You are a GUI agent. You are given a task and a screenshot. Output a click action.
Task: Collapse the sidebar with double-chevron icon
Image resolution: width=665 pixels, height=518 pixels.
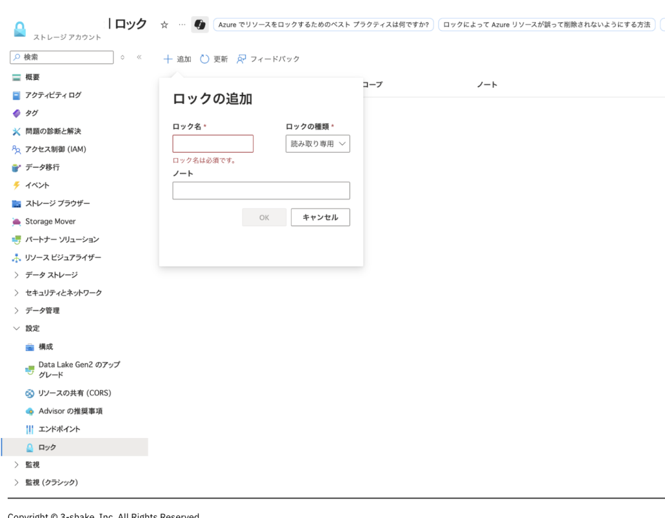(139, 57)
